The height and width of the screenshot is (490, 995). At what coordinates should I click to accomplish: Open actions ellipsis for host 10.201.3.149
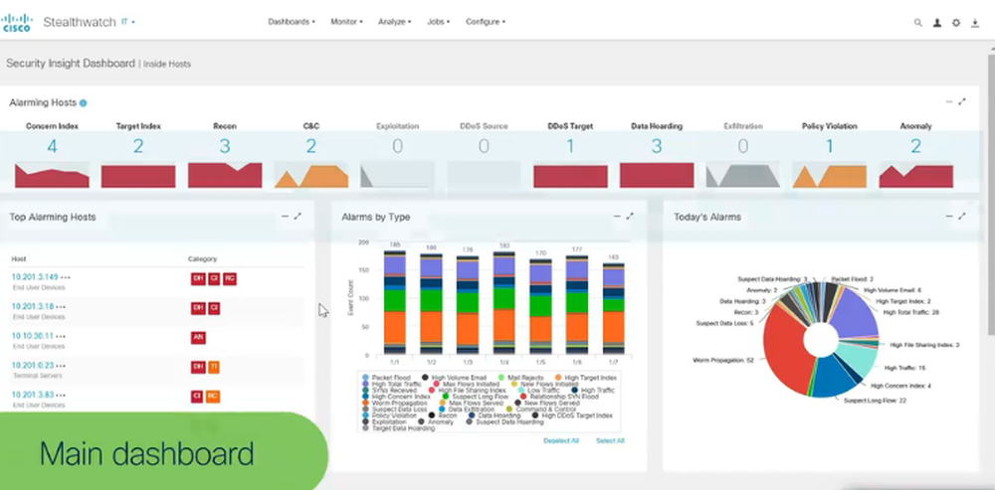tap(66, 277)
